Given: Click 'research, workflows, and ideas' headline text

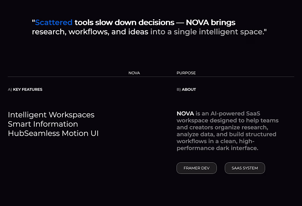Looking at the screenshot, I should click(90, 32).
